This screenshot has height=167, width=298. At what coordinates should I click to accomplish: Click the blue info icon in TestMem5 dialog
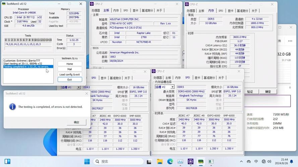tap(12, 107)
